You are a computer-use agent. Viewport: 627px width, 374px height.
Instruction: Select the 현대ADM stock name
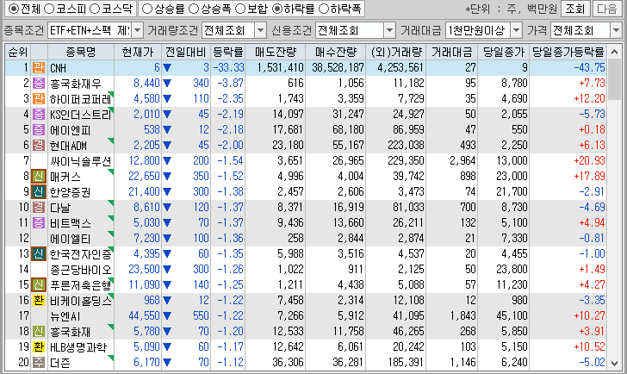click(x=68, y=146)
